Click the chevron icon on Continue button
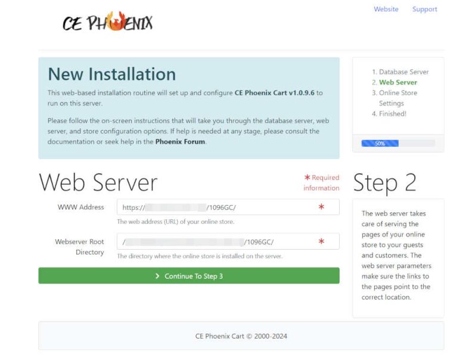475x357 pixels. [157, 276]
